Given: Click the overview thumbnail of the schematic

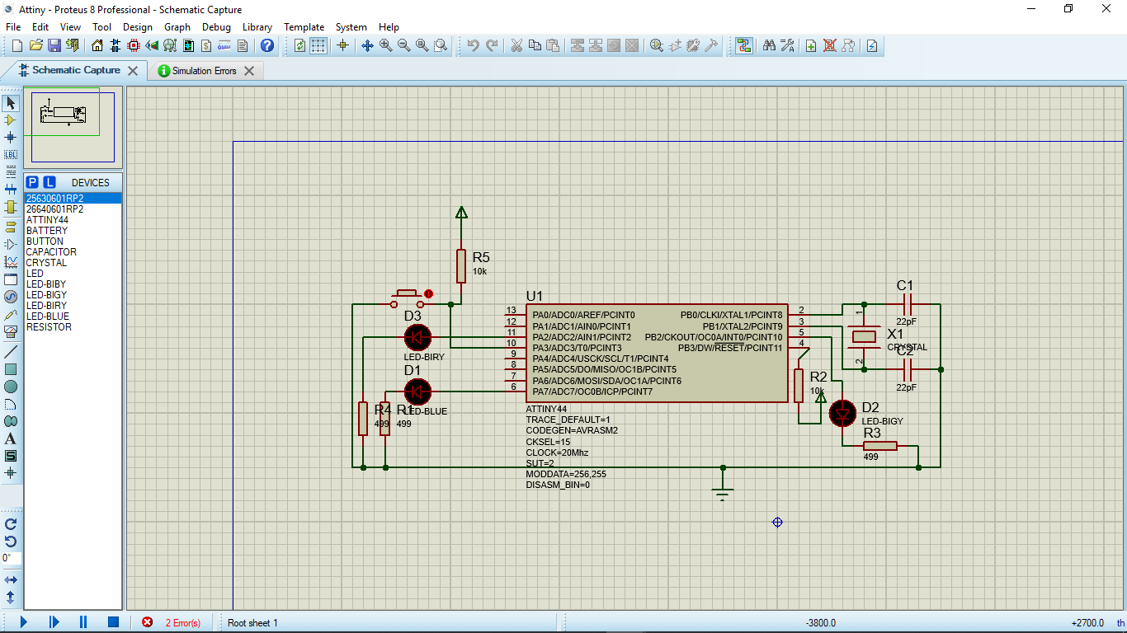Looking at the screenshot, I should pos(73,126).
